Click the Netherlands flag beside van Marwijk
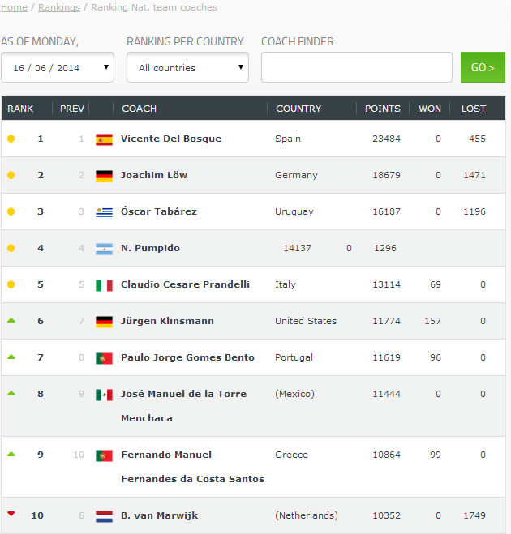511x534 pixels. [x=104, y=515]
